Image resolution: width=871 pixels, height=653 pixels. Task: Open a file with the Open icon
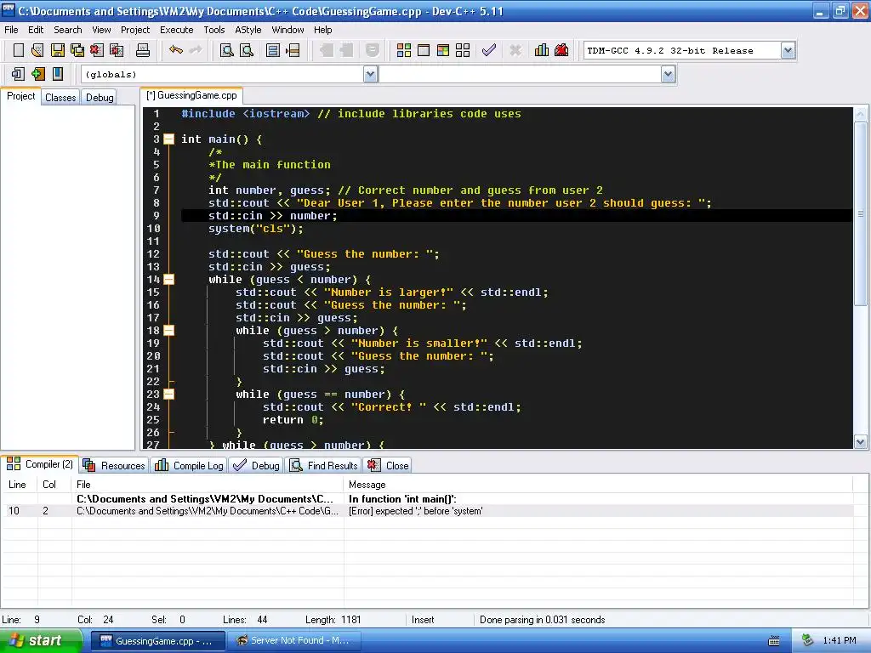(x=37, y=50)
